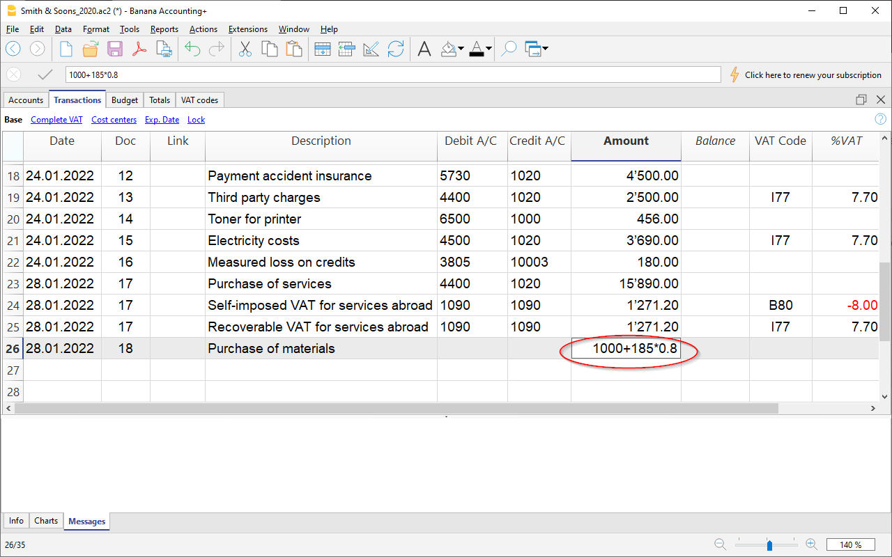Restore the table panel window
892x557 pixels.
click(x=861, y=100)
